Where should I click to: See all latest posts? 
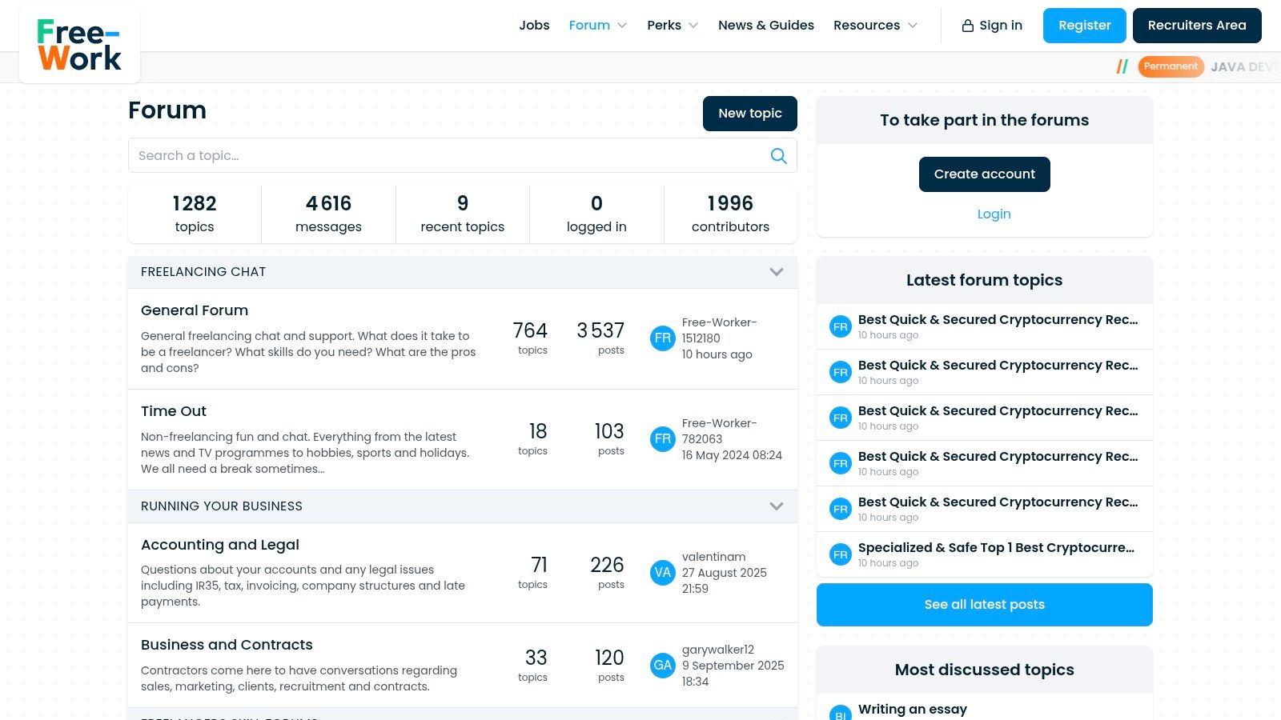[985, 605]
